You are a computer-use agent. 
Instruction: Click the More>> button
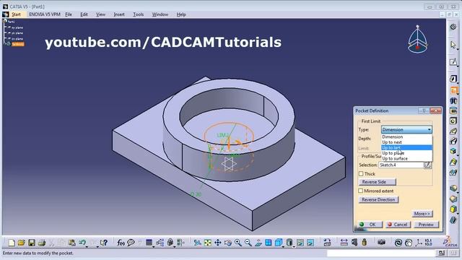pos(422,214)
